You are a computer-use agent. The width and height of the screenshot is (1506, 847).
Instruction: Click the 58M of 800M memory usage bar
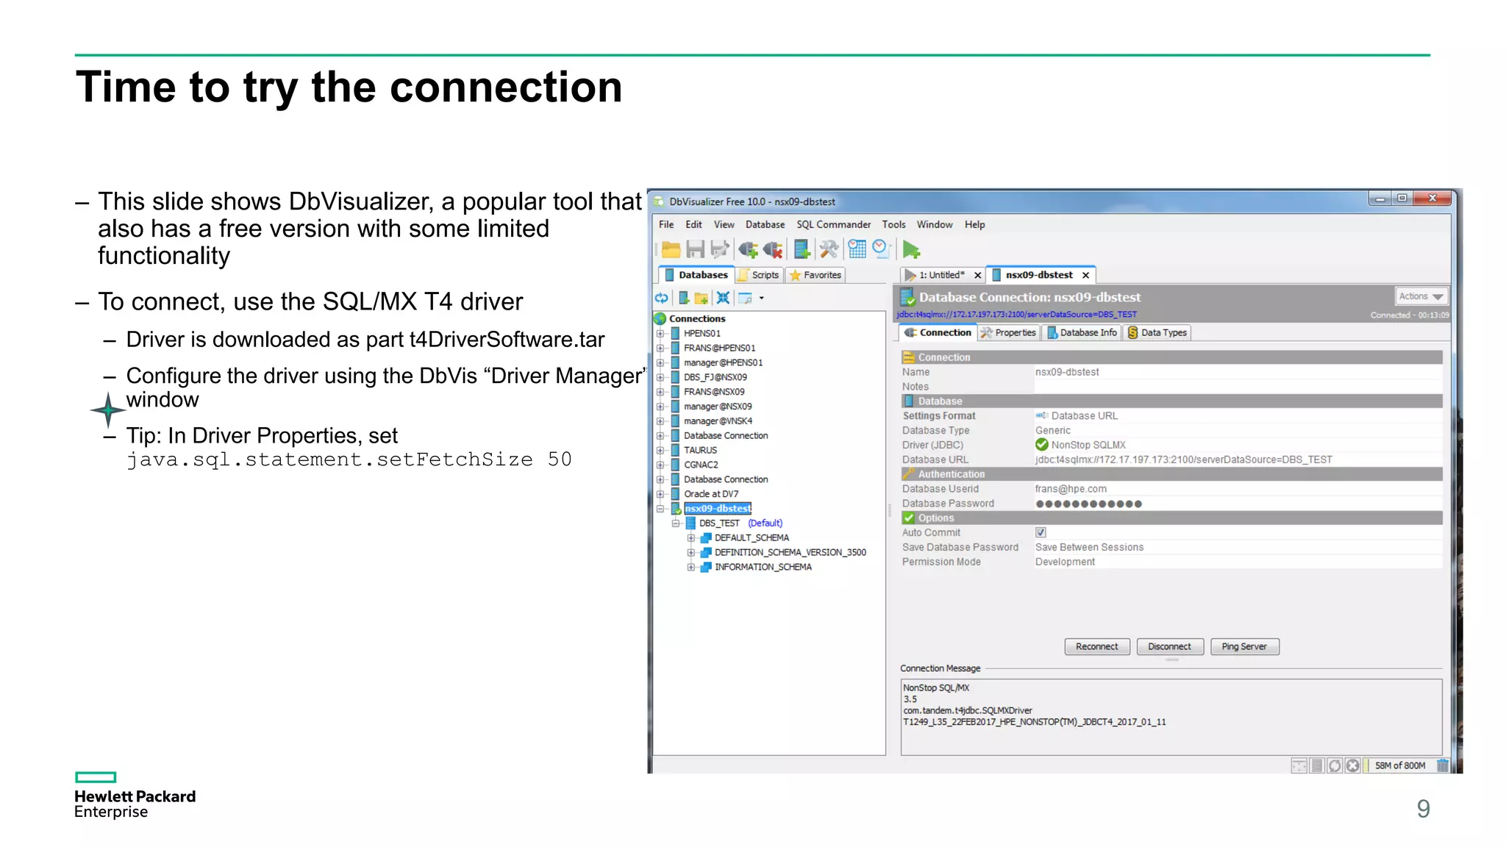click(x=1400, y=765)
